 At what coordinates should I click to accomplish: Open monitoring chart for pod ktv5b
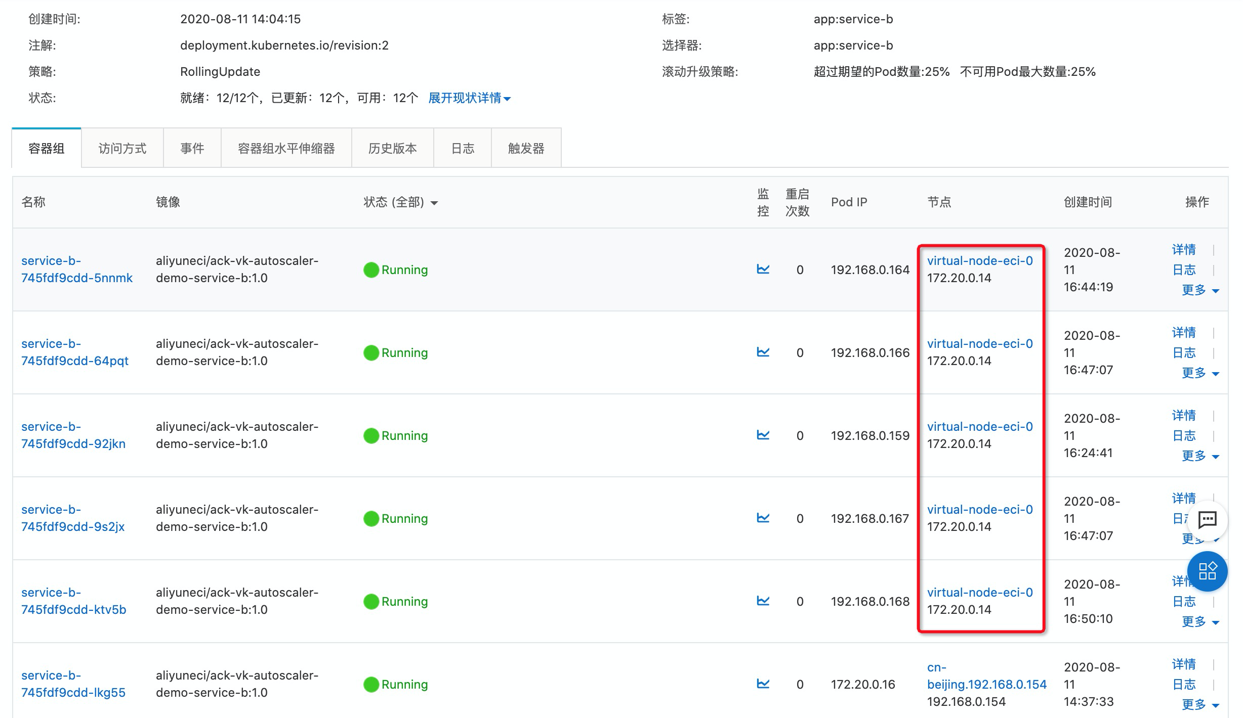coord(763,601)
